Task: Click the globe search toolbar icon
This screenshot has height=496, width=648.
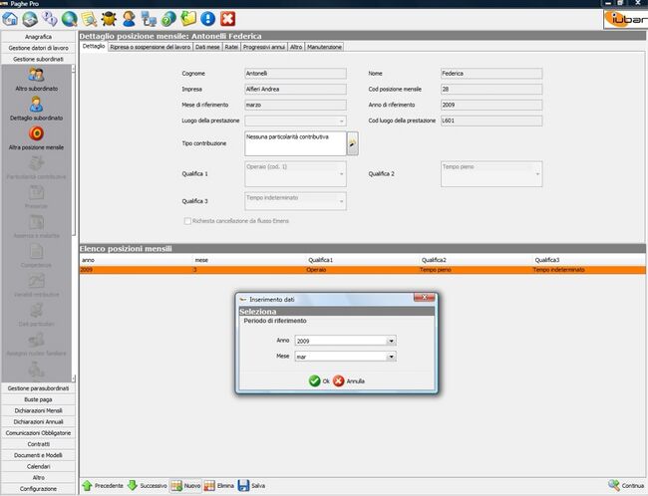Action: pyautogui.click(x=70, y=18)
